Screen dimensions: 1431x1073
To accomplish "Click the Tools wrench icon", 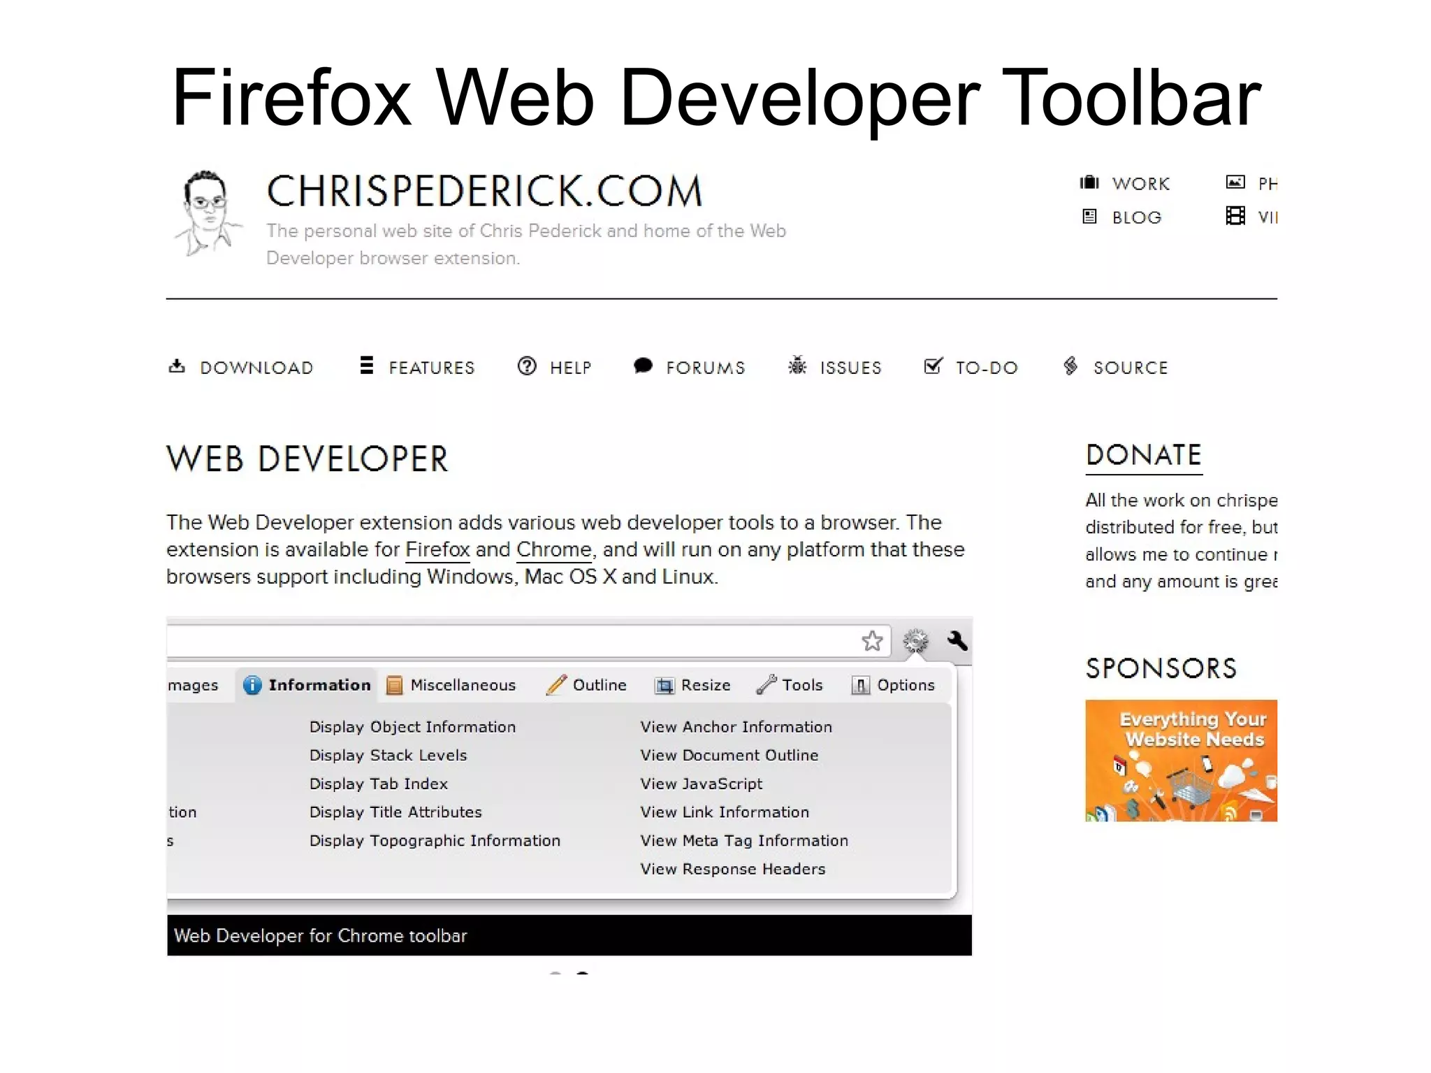I will 766,685.
